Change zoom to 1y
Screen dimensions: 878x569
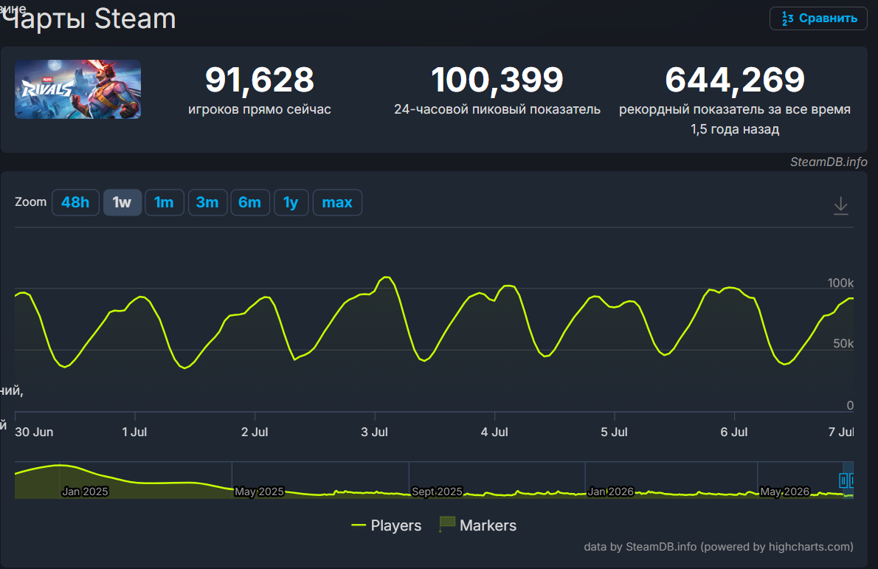pos(291,202)
